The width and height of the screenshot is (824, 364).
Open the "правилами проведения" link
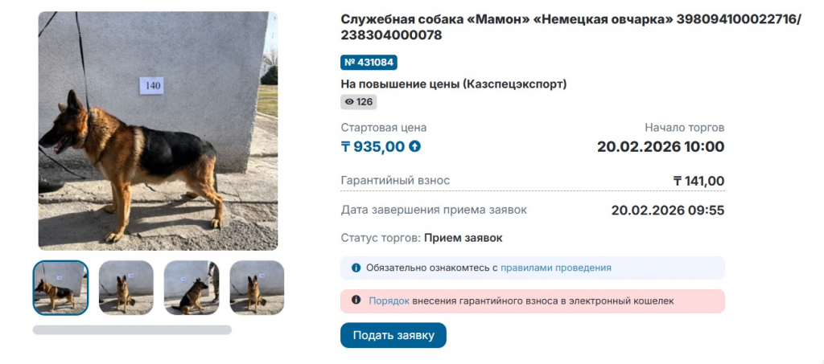555,268
